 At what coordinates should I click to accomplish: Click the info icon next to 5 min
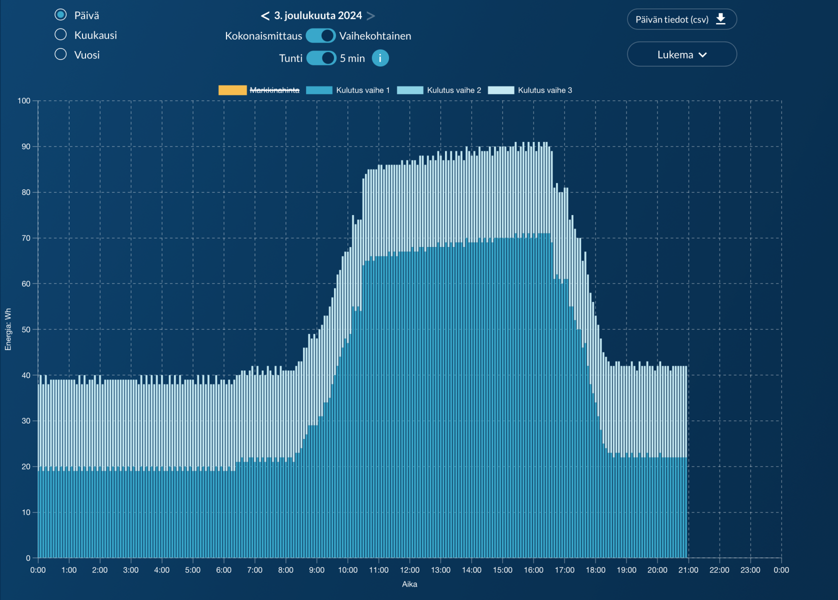pos(380,58)
